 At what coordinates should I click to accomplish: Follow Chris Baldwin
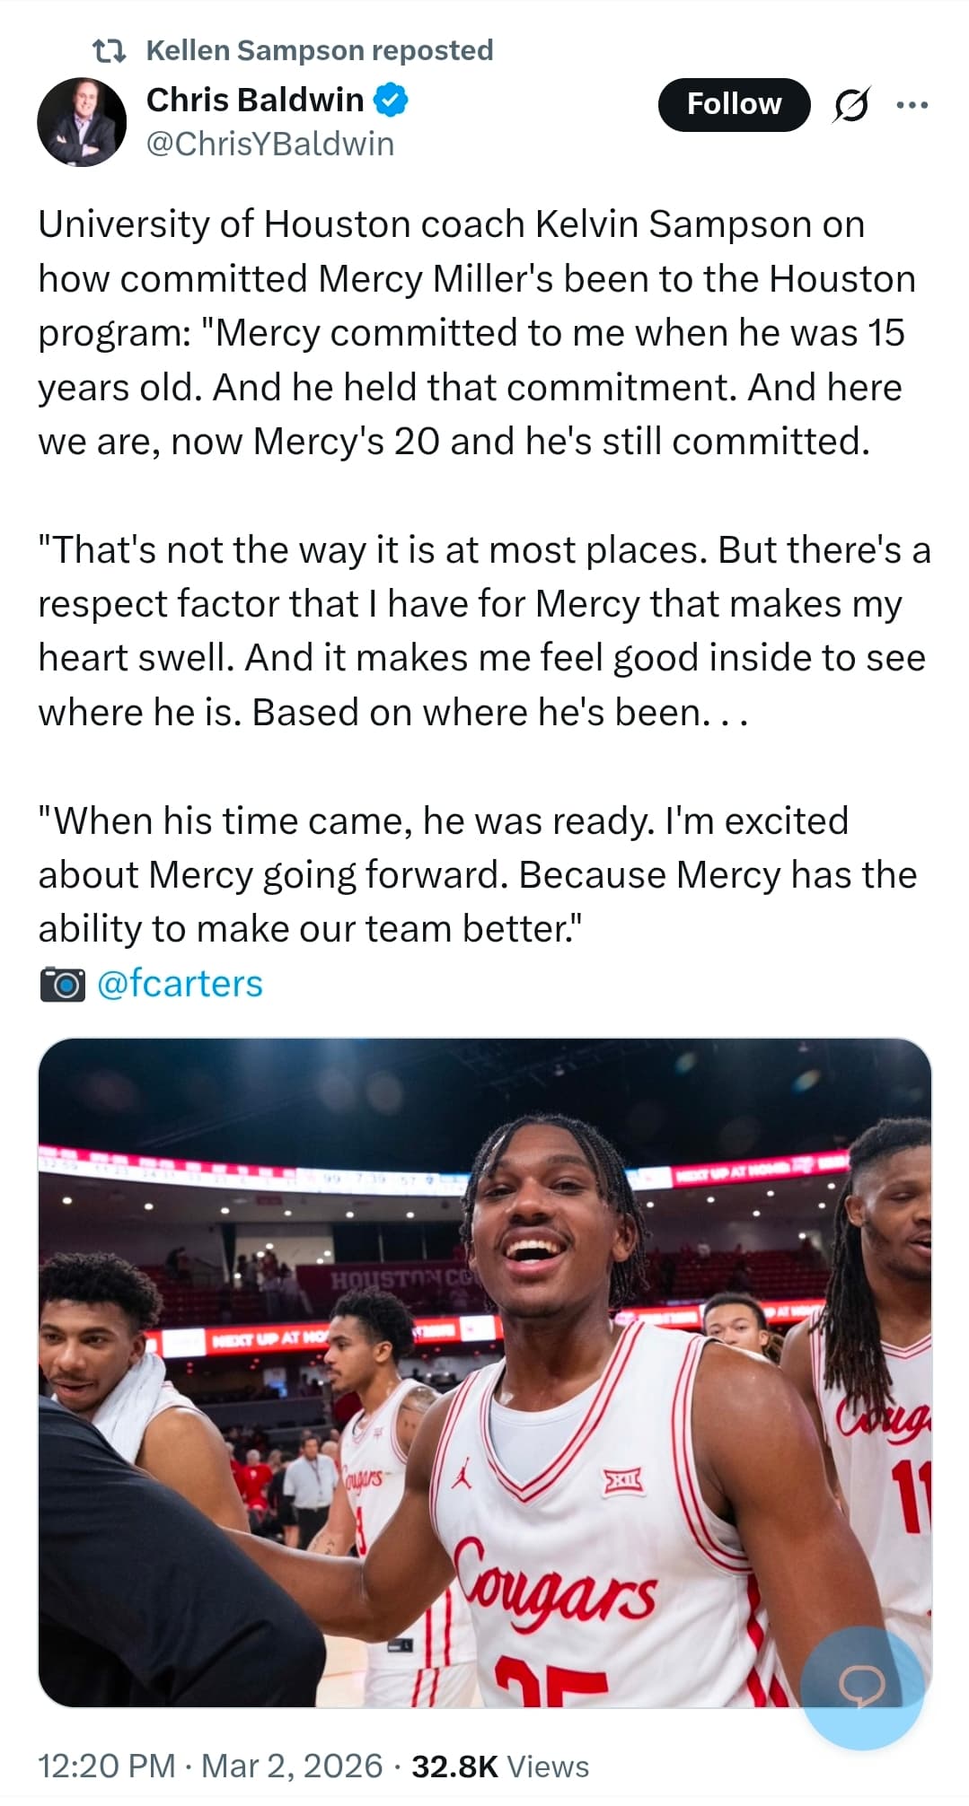click(x=734, y=105)
